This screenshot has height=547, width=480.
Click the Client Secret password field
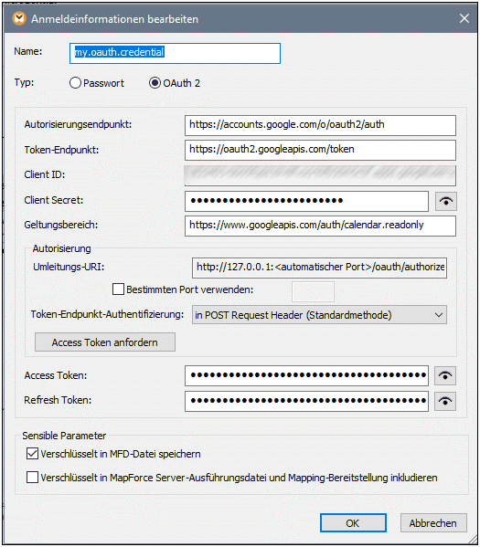pyautogui.click(x=306, y=201)
